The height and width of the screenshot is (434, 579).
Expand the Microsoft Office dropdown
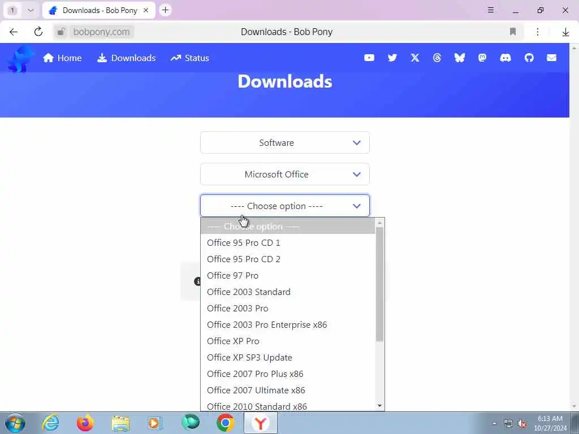click(285, 174)
